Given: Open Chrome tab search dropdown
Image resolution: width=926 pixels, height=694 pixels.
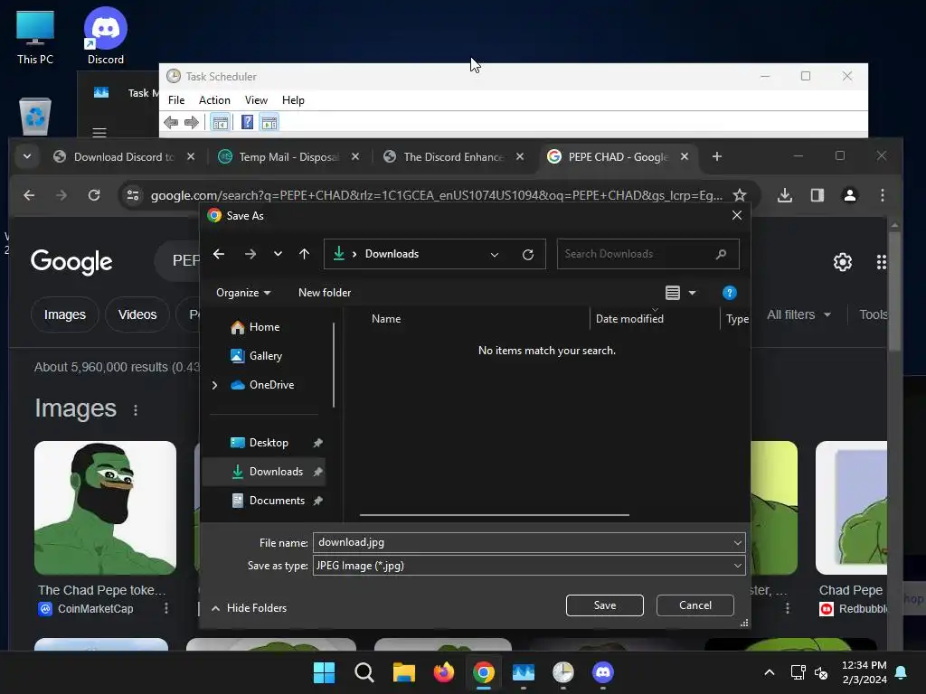Looking at the screenshot, I should click(26, 157).
